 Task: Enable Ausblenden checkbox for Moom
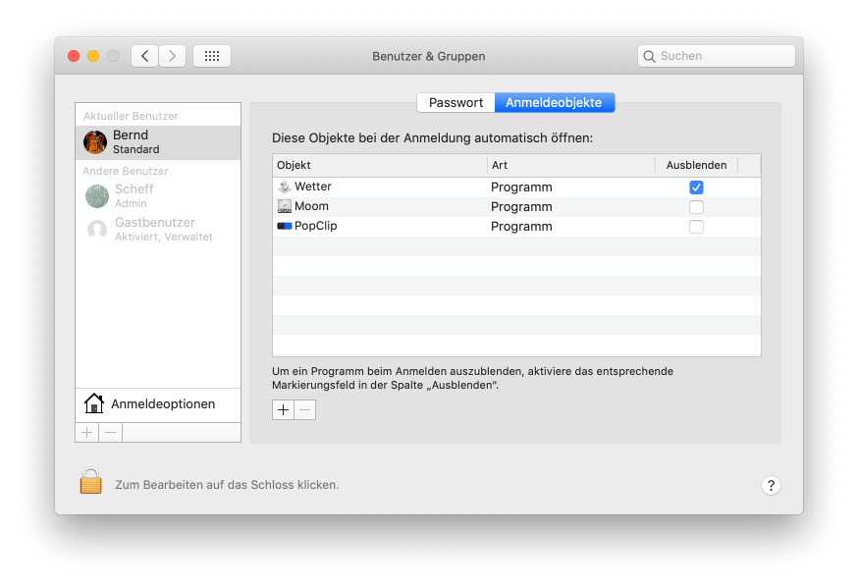click(696, 207)
